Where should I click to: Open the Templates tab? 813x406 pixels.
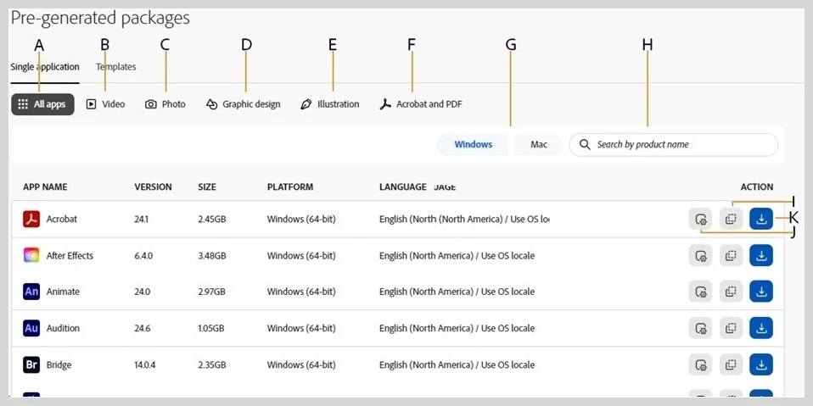[115, 67]
